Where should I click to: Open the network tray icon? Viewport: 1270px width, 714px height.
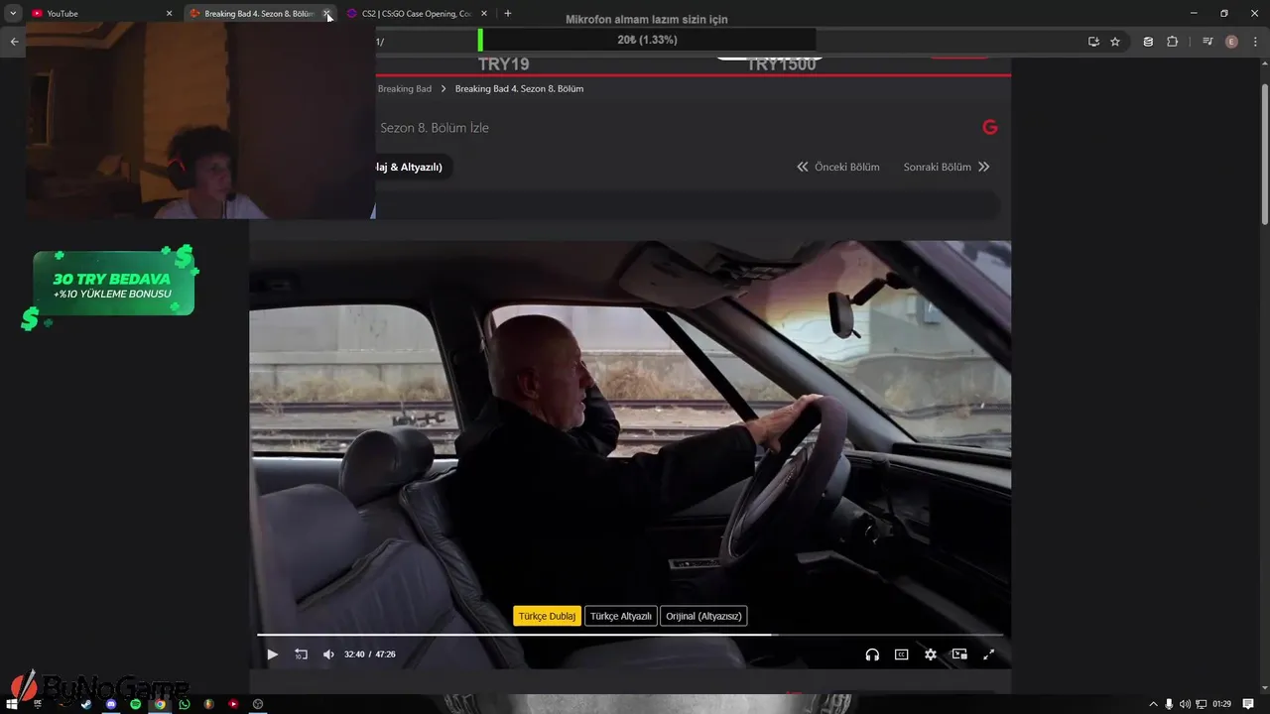click(1201, 704)
